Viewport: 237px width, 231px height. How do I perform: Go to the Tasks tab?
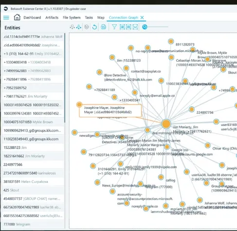pos(89,18)
